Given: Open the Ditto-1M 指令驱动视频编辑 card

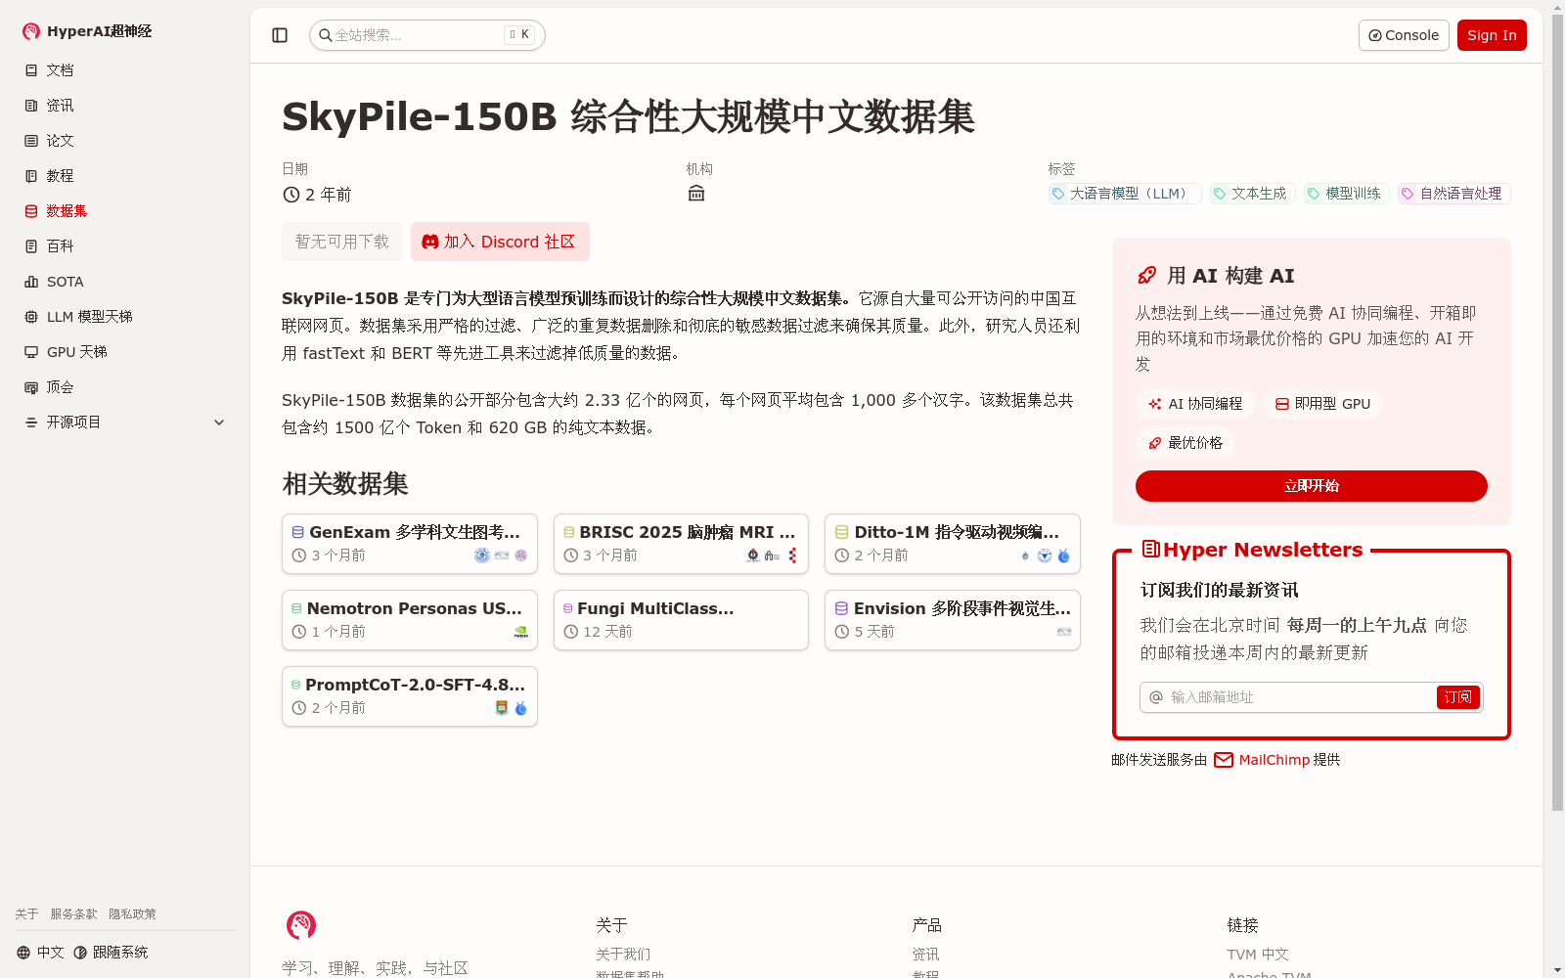Looking at the screenshot, I should (953, 544).
